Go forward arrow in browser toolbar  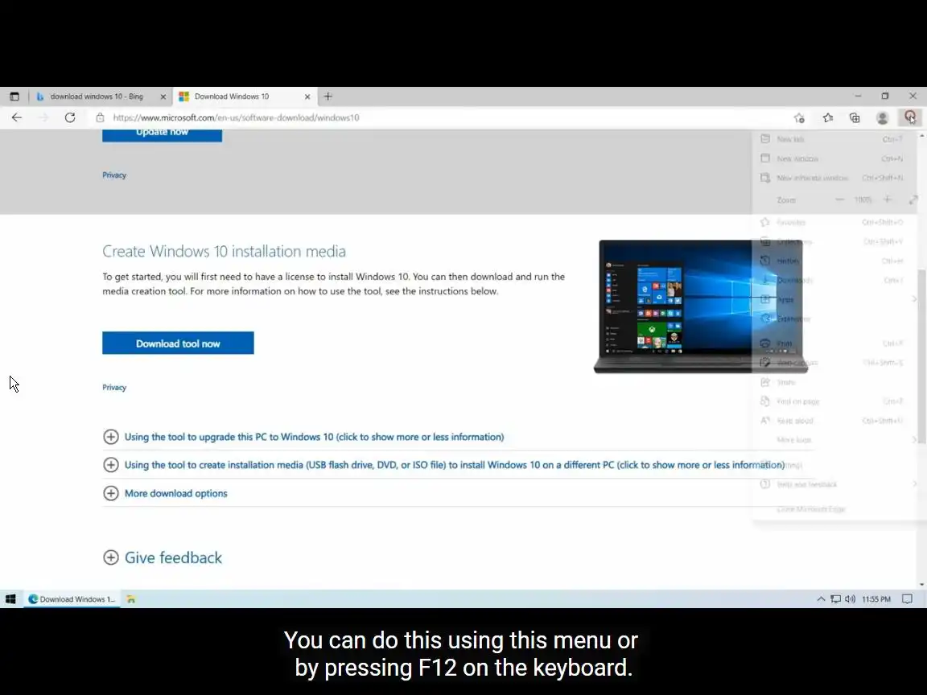point(43,117)
